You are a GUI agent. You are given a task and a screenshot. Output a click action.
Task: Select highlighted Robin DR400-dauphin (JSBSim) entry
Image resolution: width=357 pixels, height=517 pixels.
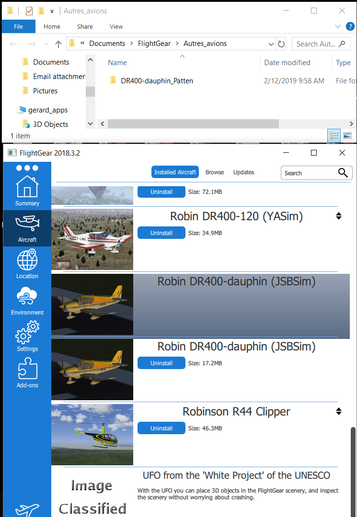pos(201,306)
